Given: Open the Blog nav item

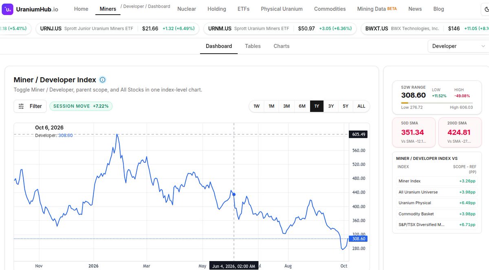Looking at the screenshot, I should 439,9.
